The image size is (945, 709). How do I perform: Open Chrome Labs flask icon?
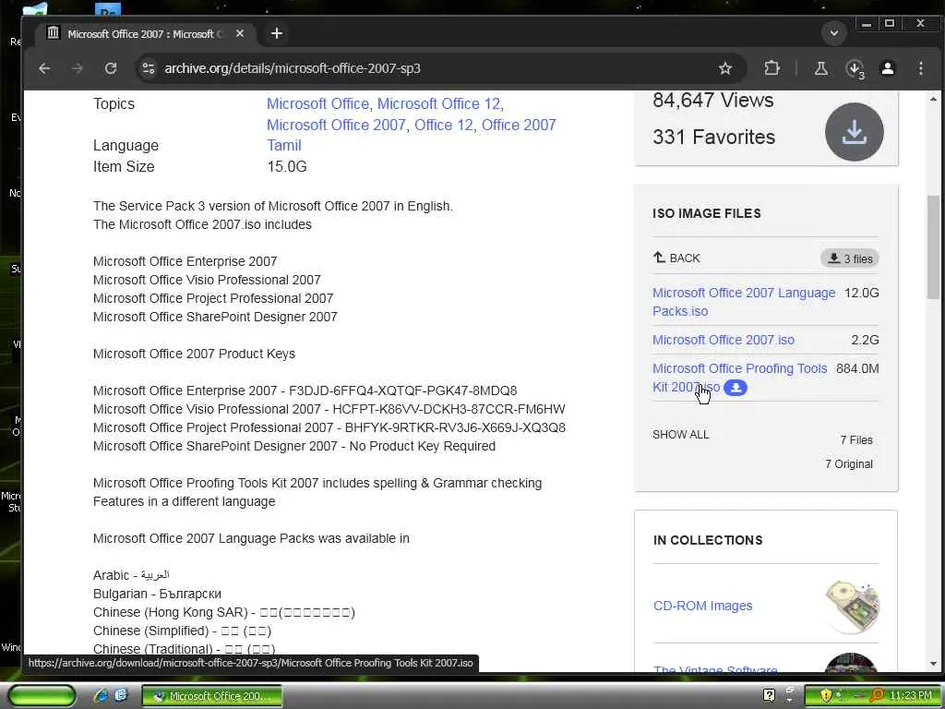(820, 68)
